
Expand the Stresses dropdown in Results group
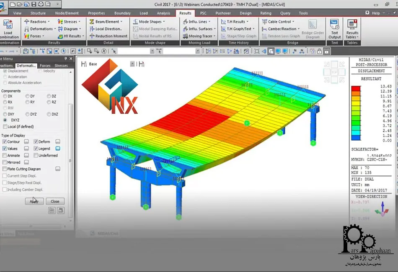79,22
